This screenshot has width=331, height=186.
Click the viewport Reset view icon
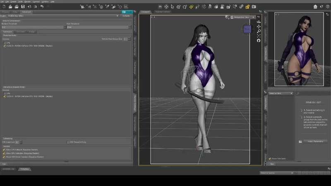(259, 40)
